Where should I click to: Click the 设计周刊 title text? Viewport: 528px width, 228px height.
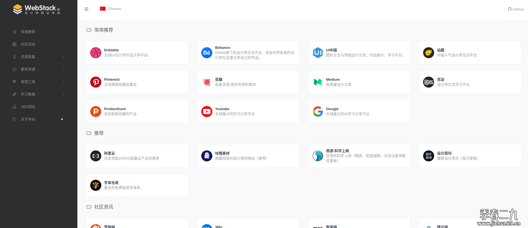pyautogui.click(x=444, y=153)
